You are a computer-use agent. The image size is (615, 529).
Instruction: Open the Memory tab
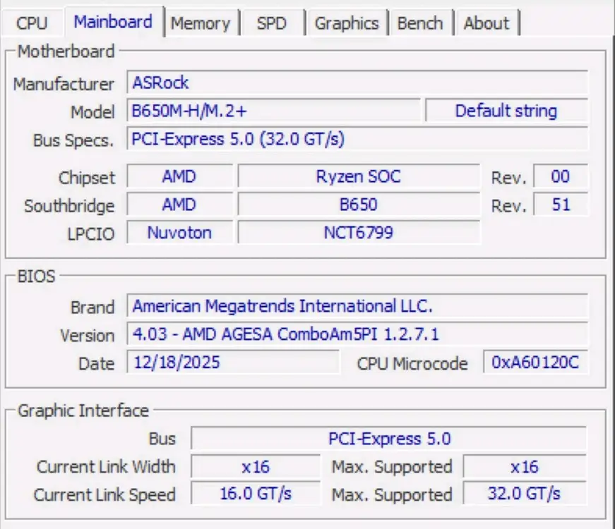point(201,23)
